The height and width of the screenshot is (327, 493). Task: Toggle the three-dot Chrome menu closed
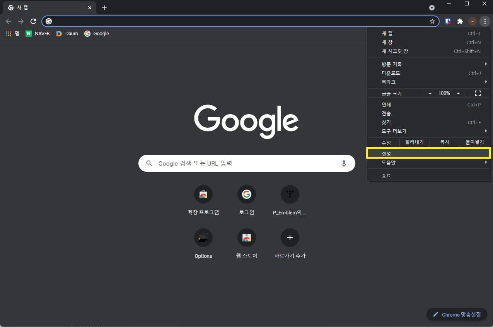point(485,21)
